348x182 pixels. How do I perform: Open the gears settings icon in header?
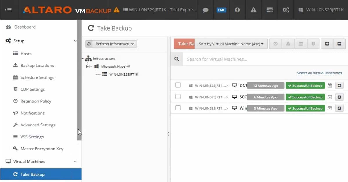pos(286,10)
